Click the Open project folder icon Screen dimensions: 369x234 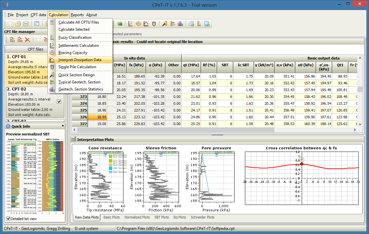18,24
